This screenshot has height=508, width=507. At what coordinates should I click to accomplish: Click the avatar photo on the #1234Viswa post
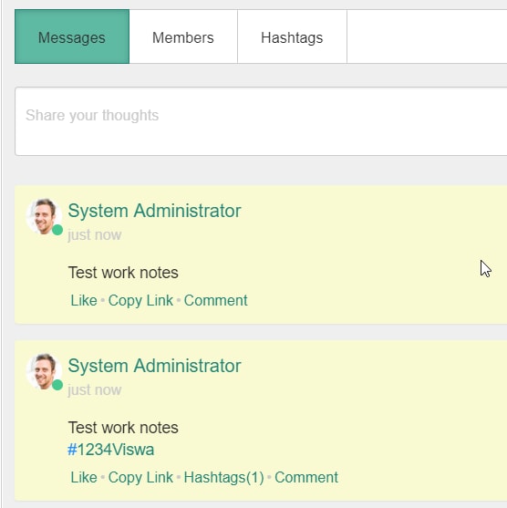coord(44,371)
